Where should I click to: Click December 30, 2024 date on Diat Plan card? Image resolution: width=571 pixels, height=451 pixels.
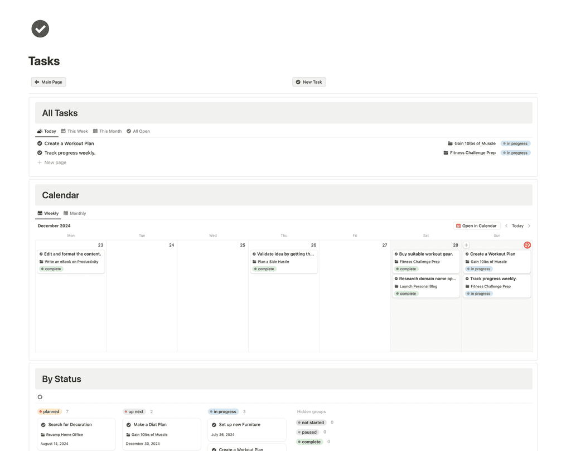[143, 444]
